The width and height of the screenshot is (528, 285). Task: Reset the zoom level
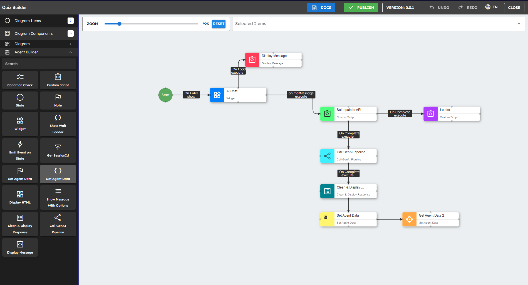[219, 24]
